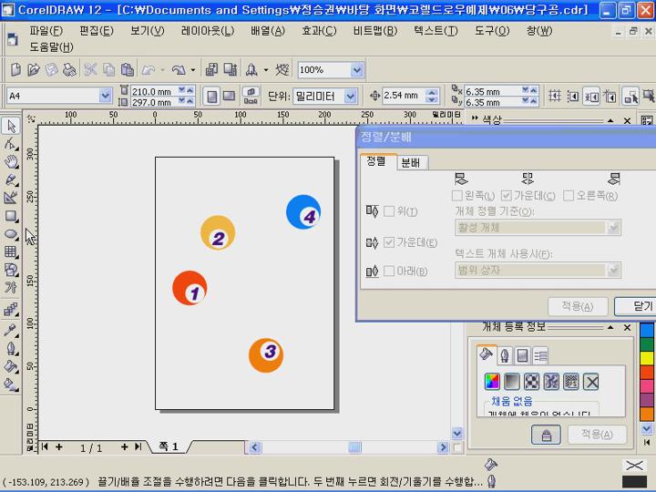Image resolution: width=656 pixels, height=492 pixels.
Task: Check the 위(T) top align checkbox
Action: [389, 211]
